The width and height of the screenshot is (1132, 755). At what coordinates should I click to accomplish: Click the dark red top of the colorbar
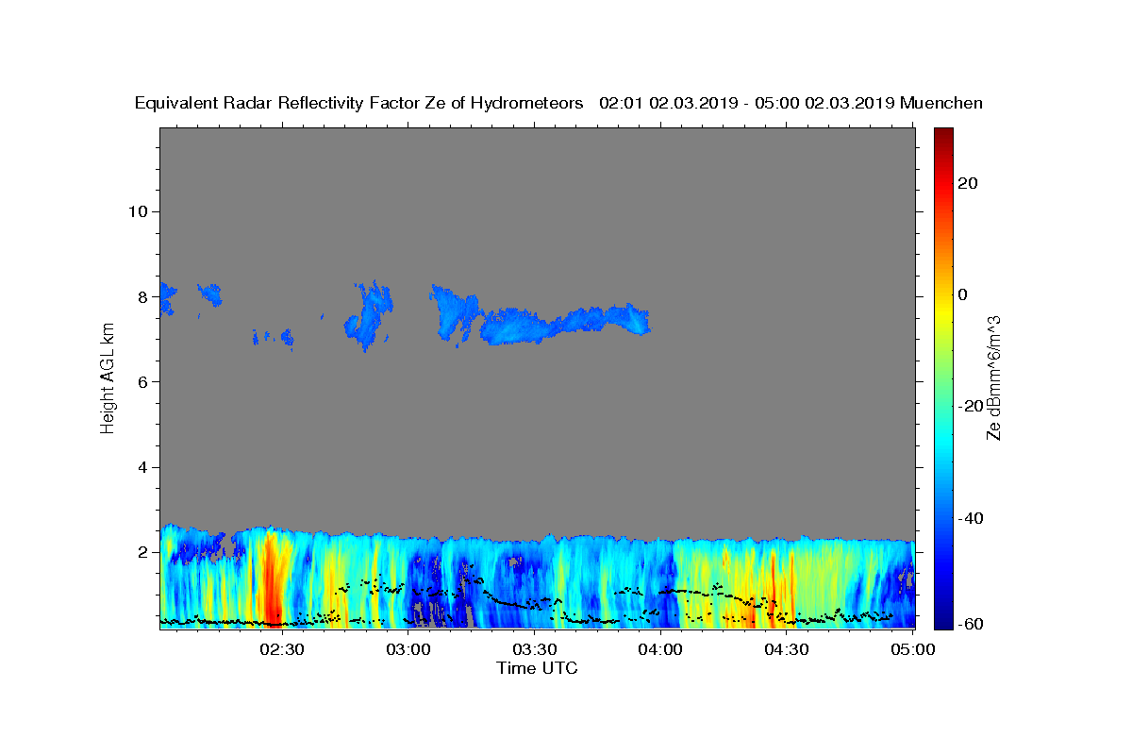pos(942,137)
